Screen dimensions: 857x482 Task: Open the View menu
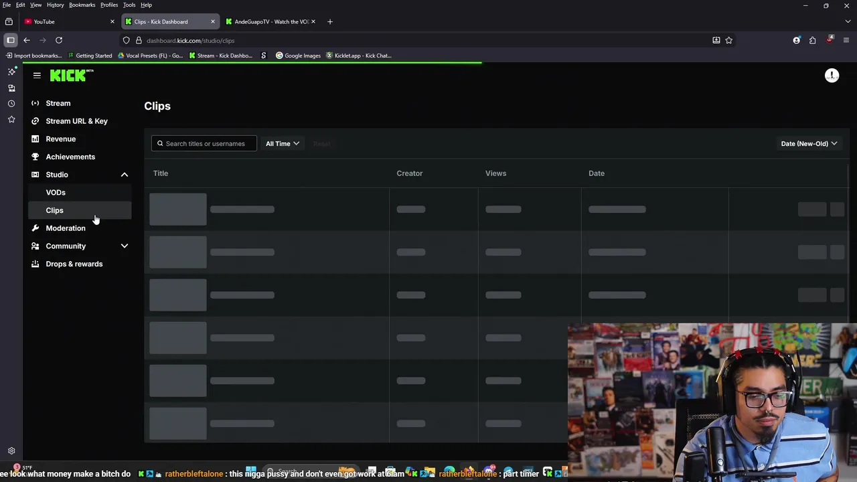35,5
